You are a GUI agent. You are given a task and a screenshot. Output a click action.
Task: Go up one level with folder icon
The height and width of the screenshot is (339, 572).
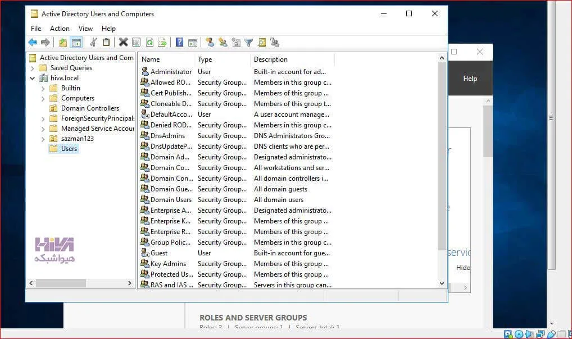tap(63, 42)
